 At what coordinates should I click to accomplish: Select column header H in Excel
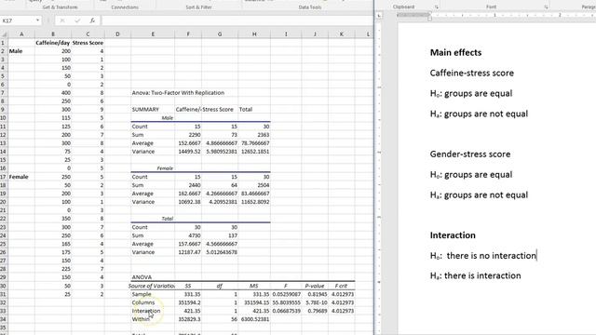point(254,34)
